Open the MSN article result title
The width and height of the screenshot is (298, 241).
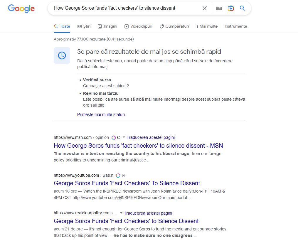point(138,146)
